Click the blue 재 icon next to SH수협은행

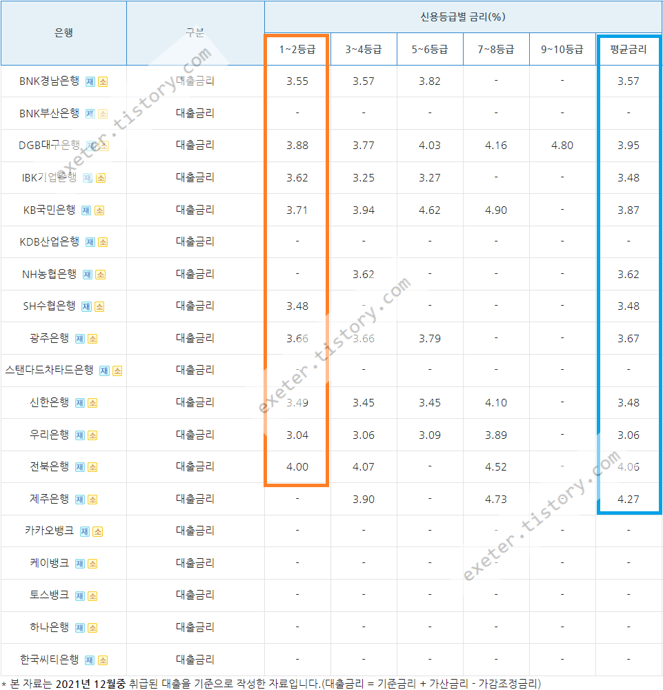(86, 306)
